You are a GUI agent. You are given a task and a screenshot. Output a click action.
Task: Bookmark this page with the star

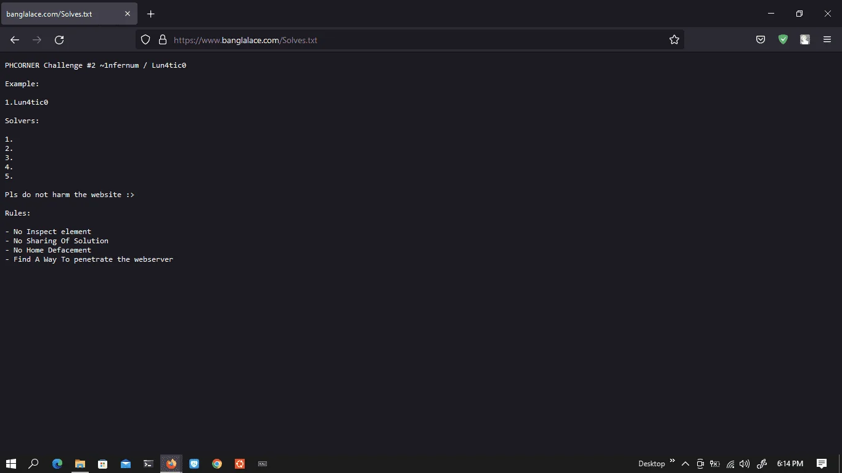(x=674, y=40)
